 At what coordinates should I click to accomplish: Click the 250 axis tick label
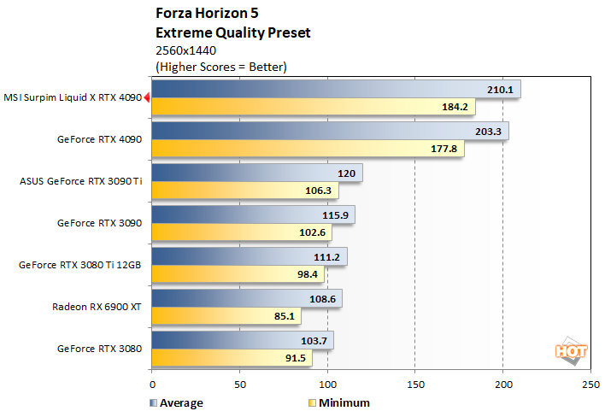(x=590, y=385)
